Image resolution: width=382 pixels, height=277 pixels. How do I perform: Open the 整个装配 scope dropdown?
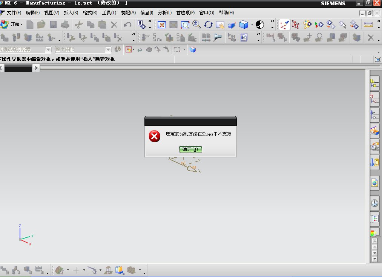[x=108, y=50]
